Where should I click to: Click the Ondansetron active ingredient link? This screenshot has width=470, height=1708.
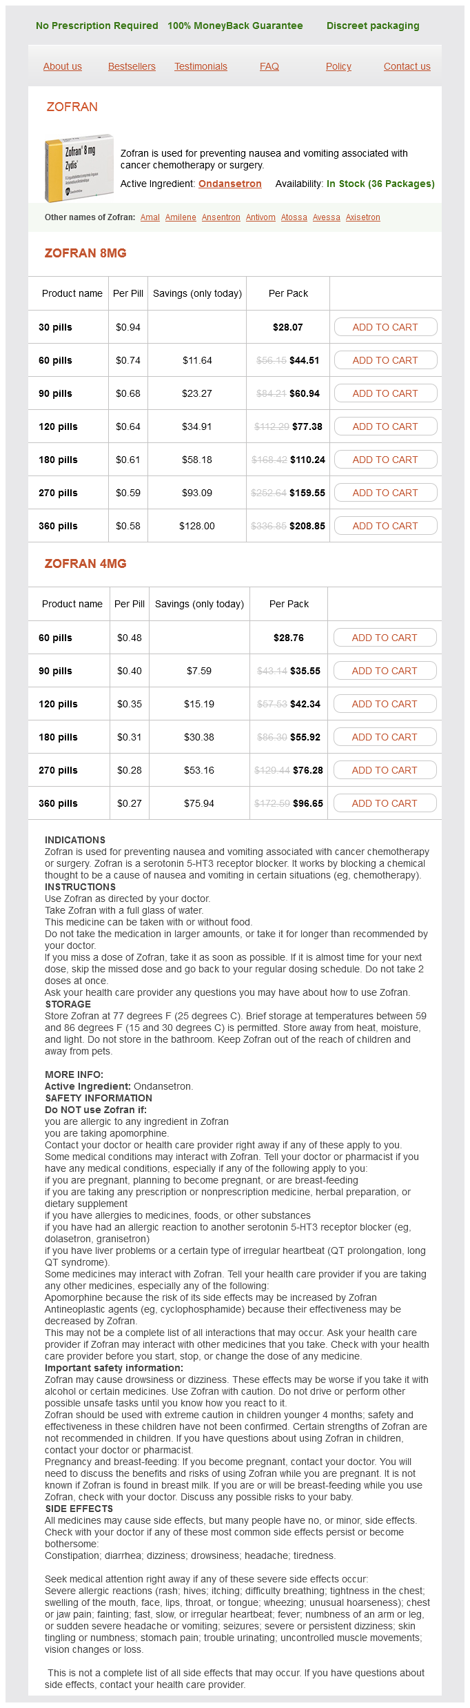tap(229, 184)
